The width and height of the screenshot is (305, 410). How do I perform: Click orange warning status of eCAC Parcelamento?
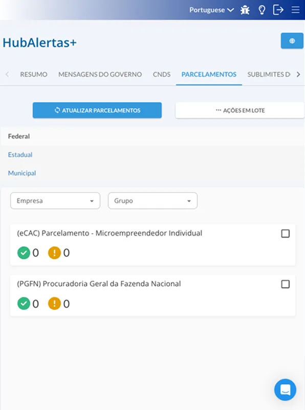[54, 253]
